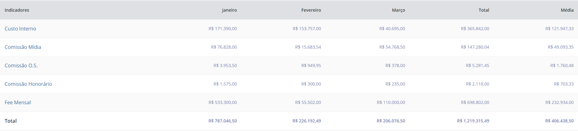
Task: Click the Janeiro column header
Action: pos(229,10)
